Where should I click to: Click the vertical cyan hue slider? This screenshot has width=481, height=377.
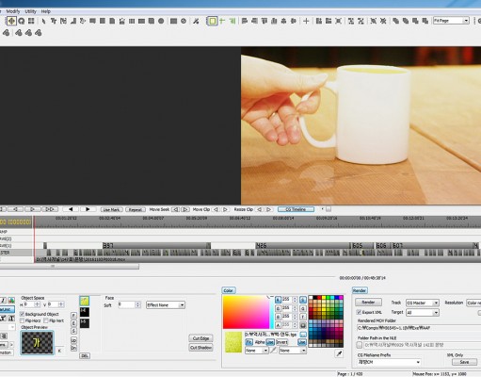point(271,312)
